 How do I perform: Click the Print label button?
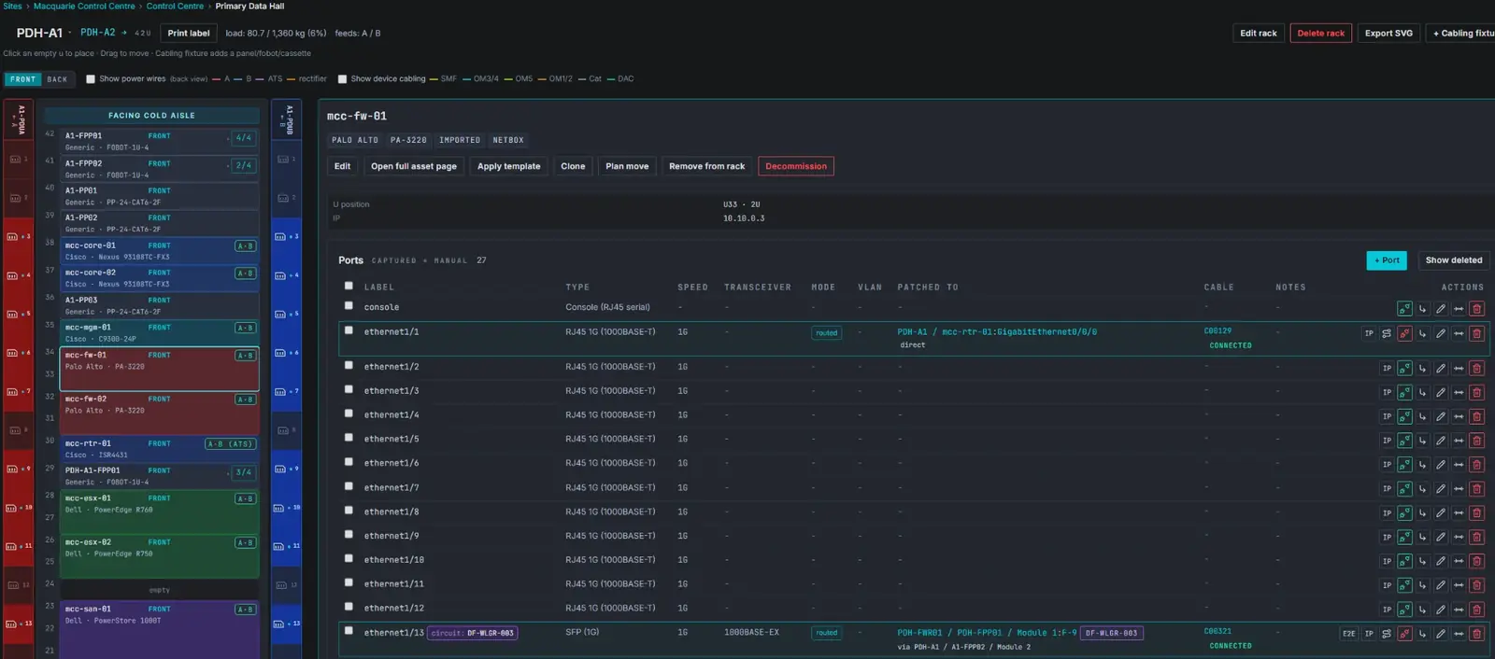(189, 33)
